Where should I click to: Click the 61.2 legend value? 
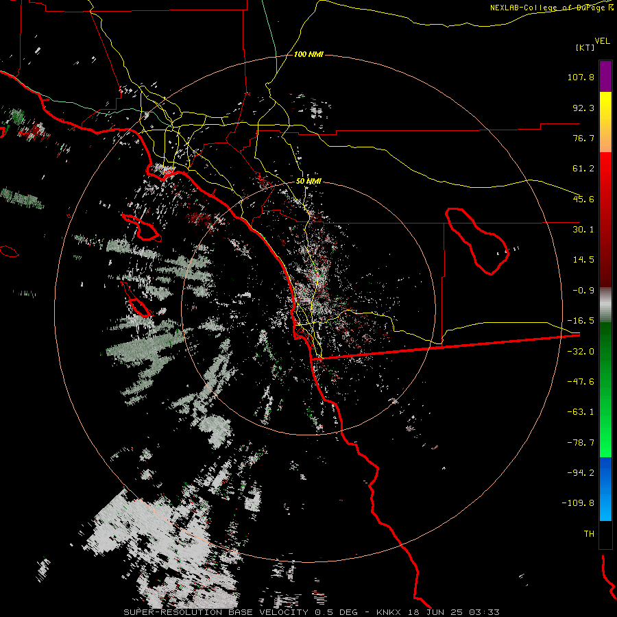pyautogui.click(x=583, y=169)
